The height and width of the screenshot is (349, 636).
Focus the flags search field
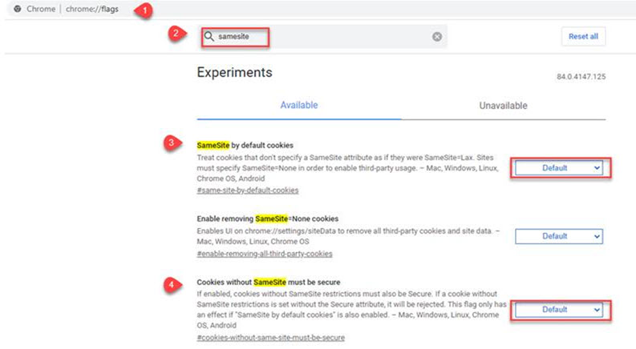point(324,37)
